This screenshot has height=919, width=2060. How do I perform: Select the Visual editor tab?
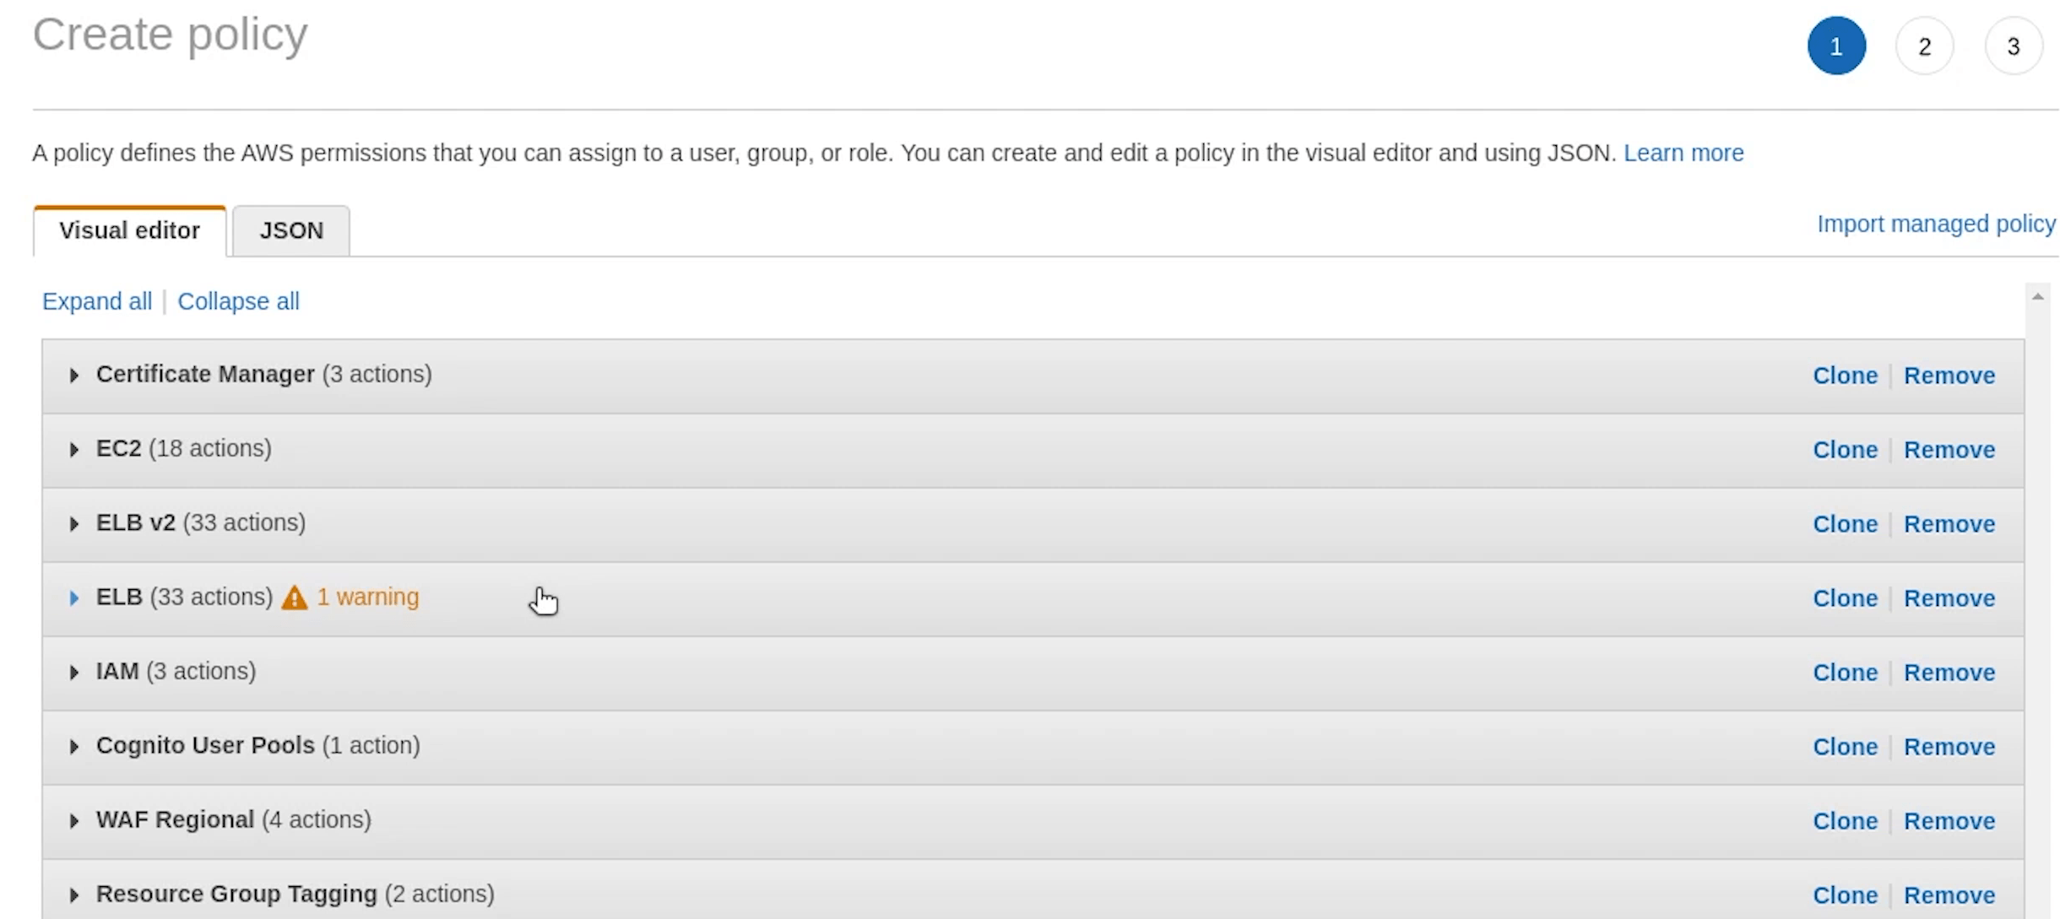[129, 230]
